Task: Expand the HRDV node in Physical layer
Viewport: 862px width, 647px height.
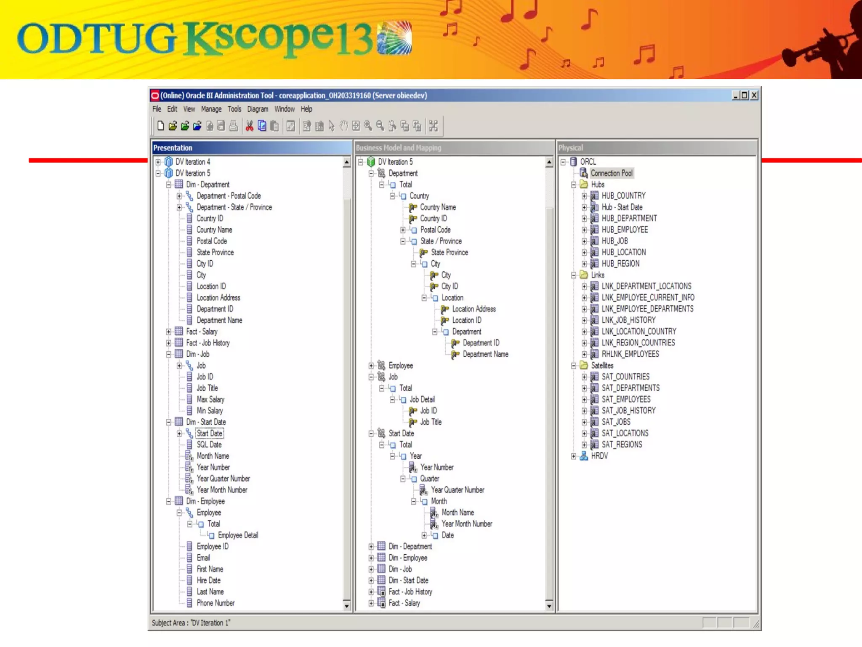Action: click(x=573, y=456)
